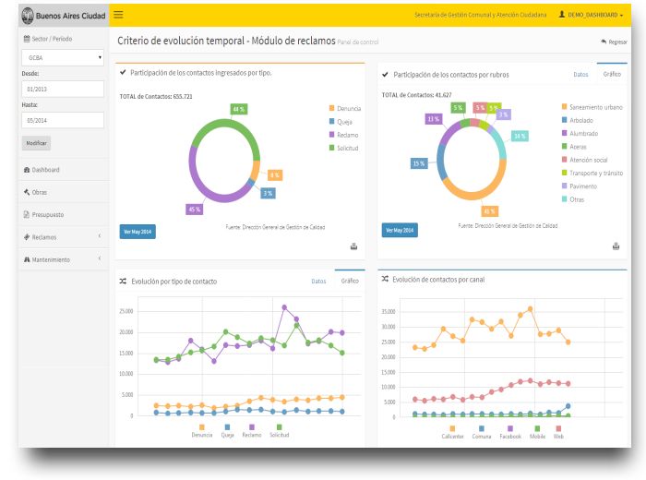Viewport: 646px width, 480px height.
Task: Open the GCBA sector dropdown
Action: pyautogui.click(x=63, y=57)
